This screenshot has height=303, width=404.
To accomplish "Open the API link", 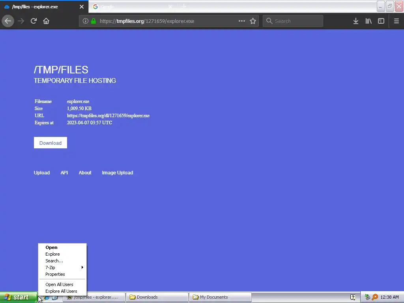I will point(64,173).
